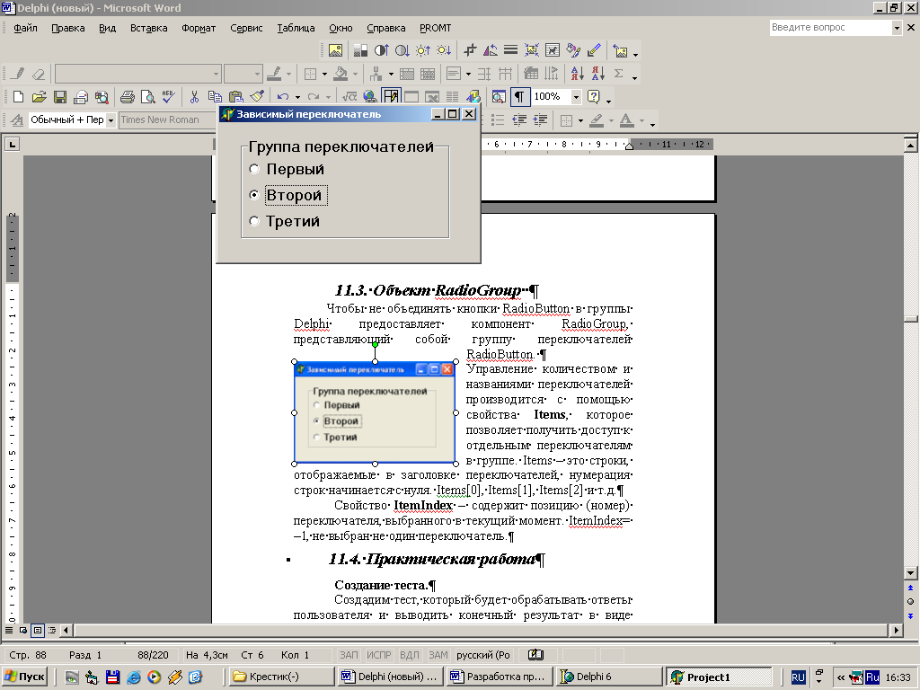Image resolution: width=920 pixels, height=690 pixels.
Task: Open the Сервис menu
Action: tap(246, 28)
